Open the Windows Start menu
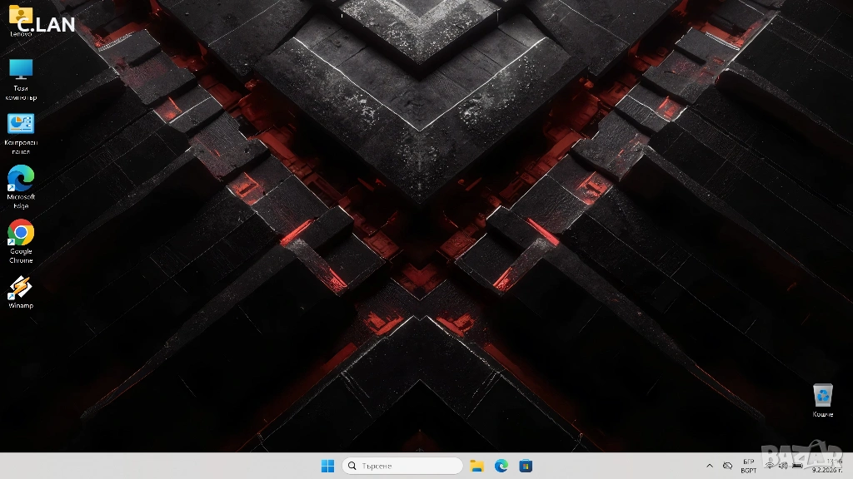Image resolution: width=853 pixels, height=479 pixels. pyautogui.click(x=328, y=466)
